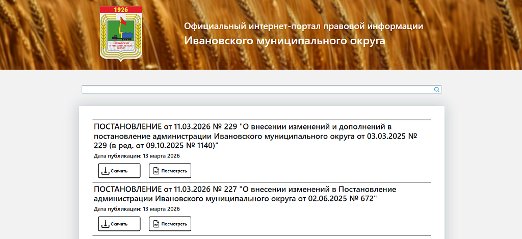This screenshot has height=239, width=522.
Task: Click the magnifier search icon
Action: [437, 90]
